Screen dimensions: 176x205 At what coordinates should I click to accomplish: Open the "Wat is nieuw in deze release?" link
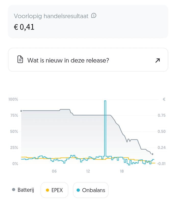coord(68,60)
